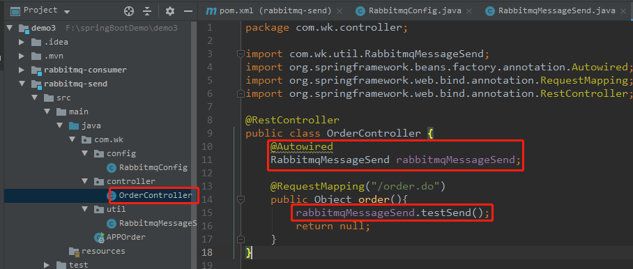The height and width of the screenshot is (269, 633).
Task: Hide the Project panel with minus icon
Action: 188,11
